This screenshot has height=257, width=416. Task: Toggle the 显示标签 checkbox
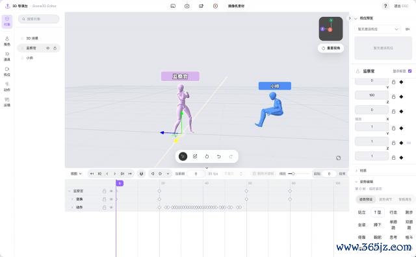(x=409, y=71)
